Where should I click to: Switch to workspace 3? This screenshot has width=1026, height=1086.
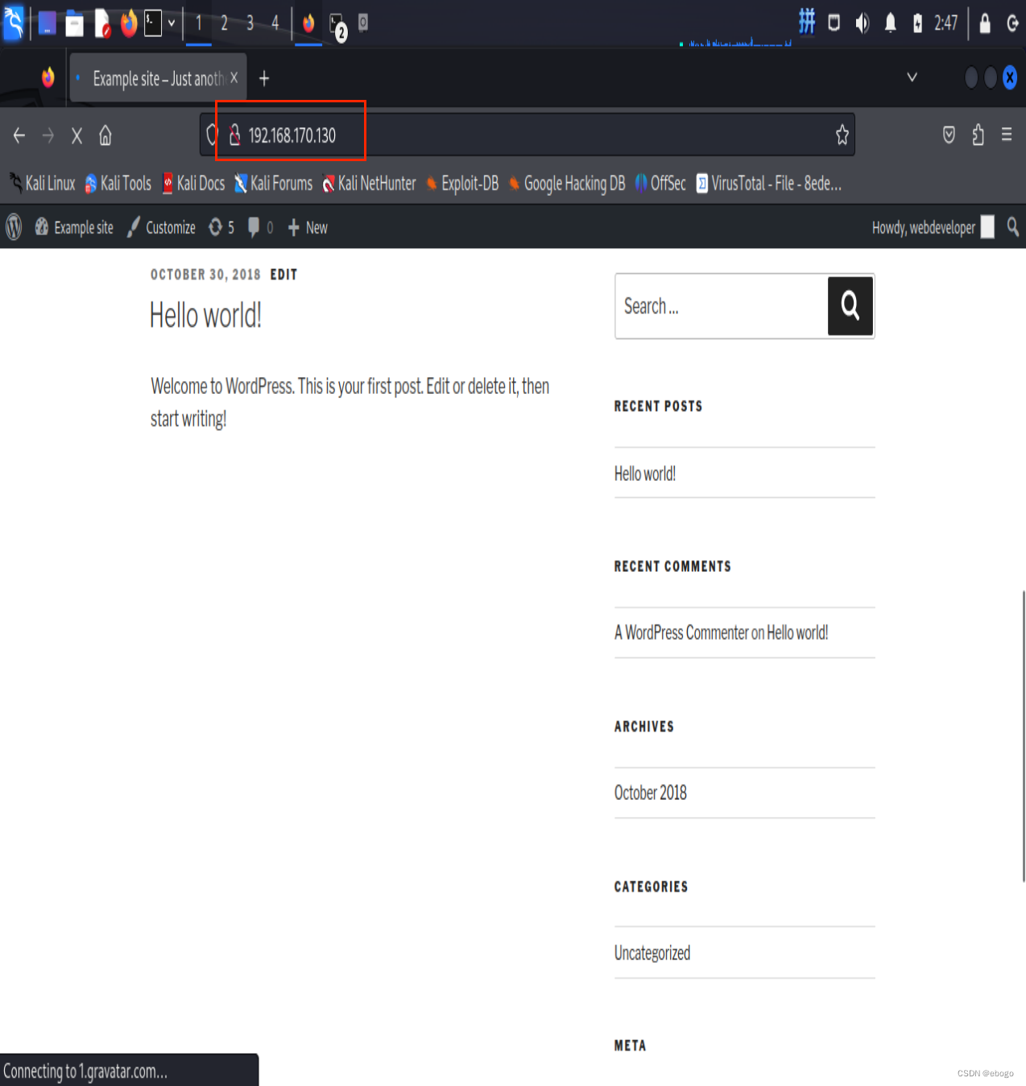250,23
